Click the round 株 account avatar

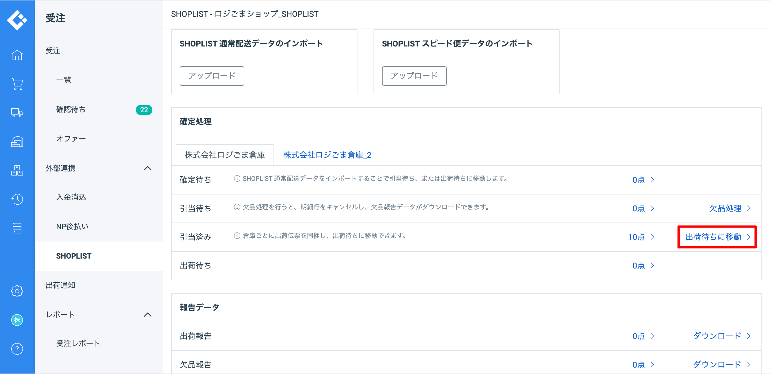coord(17,320)
